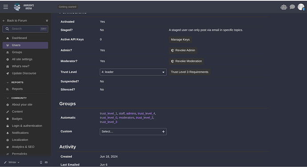Collapse the REPORTS sidebar section
This screenshot has height=167, width=307.
[8, 82]
